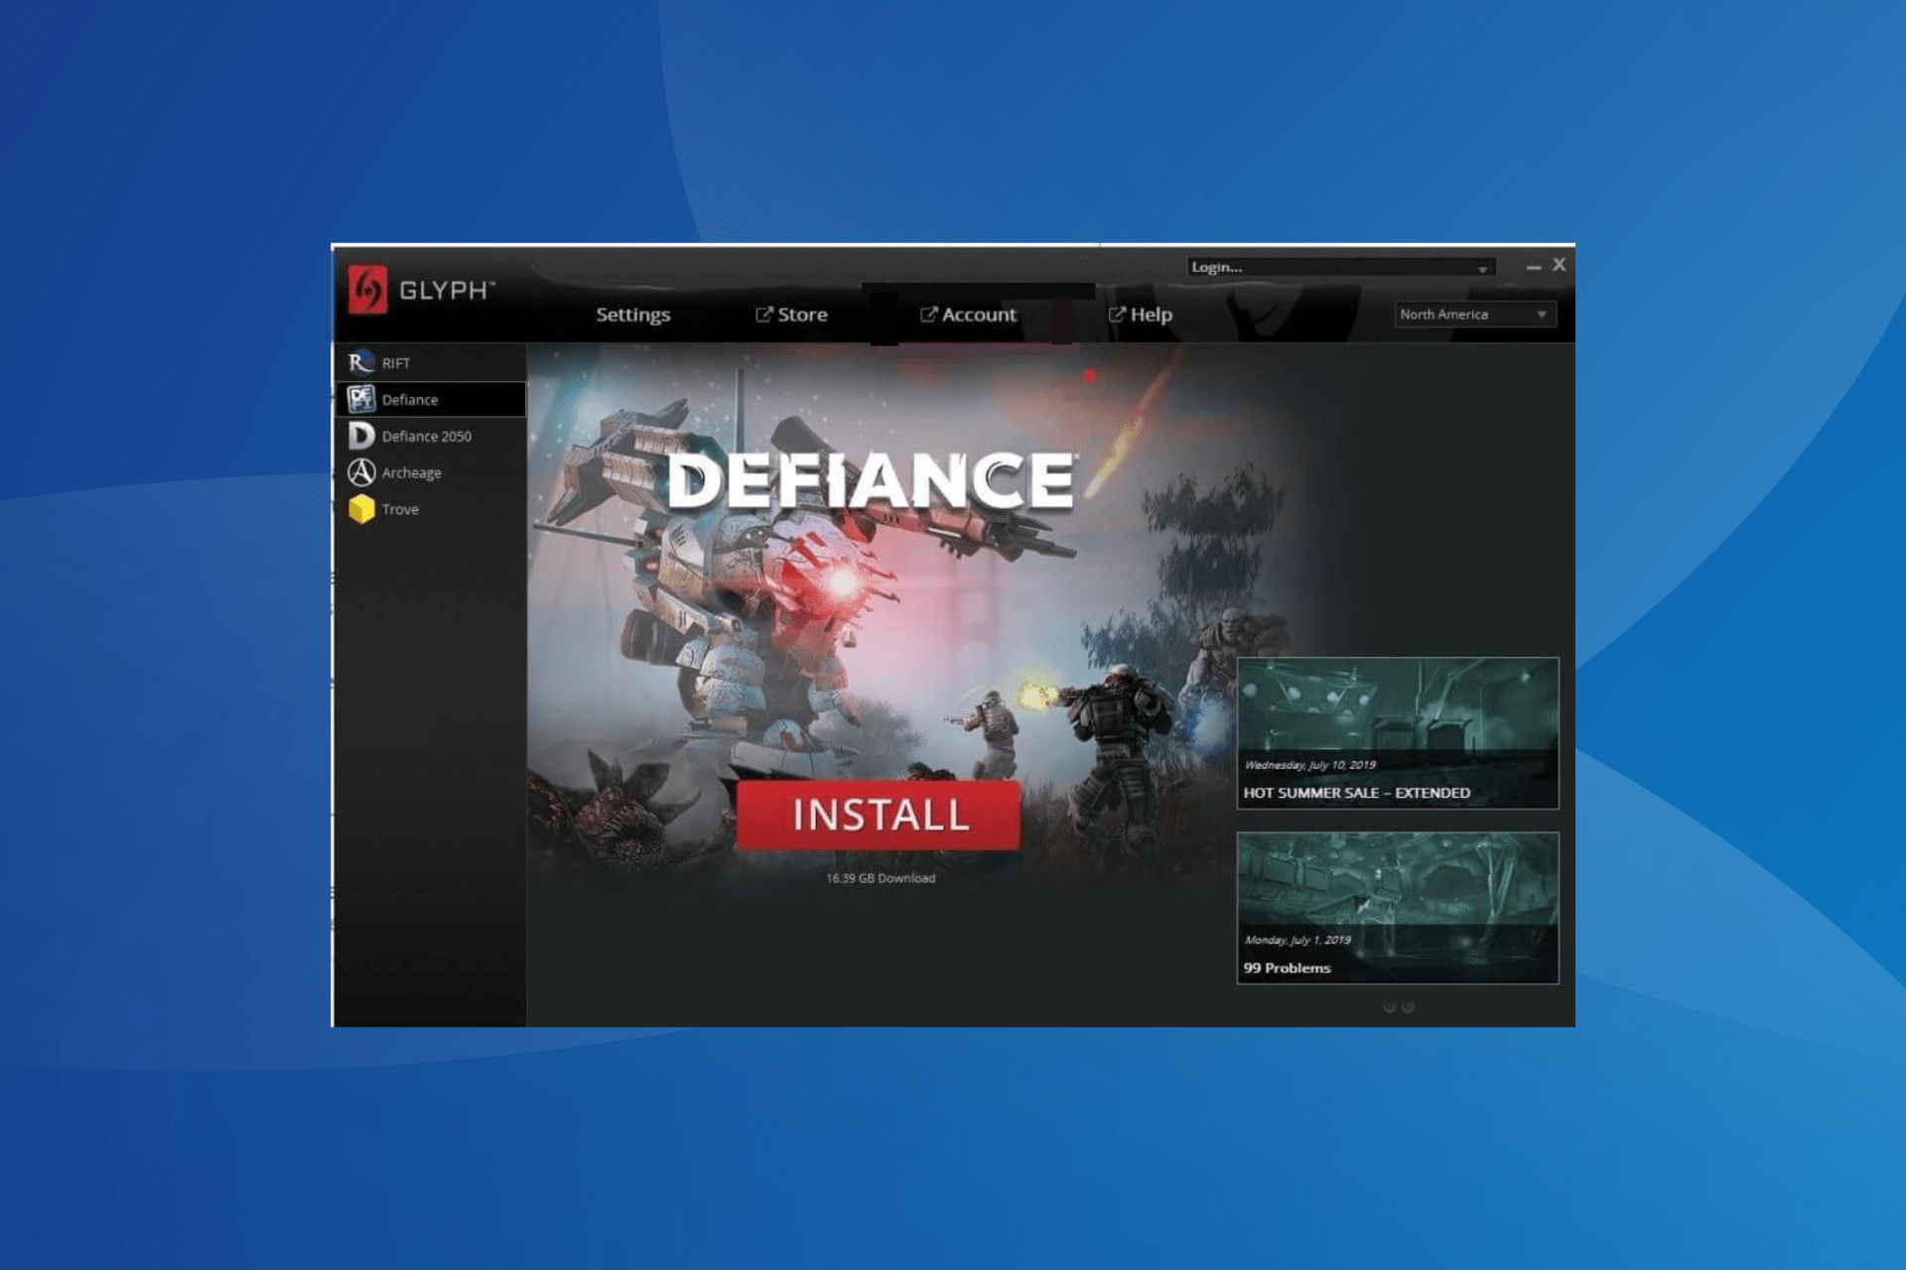This screenshot has width=1906, height=1270.
Task: Select the Trove yellow cube icon
Action: [x=361, y=509]
